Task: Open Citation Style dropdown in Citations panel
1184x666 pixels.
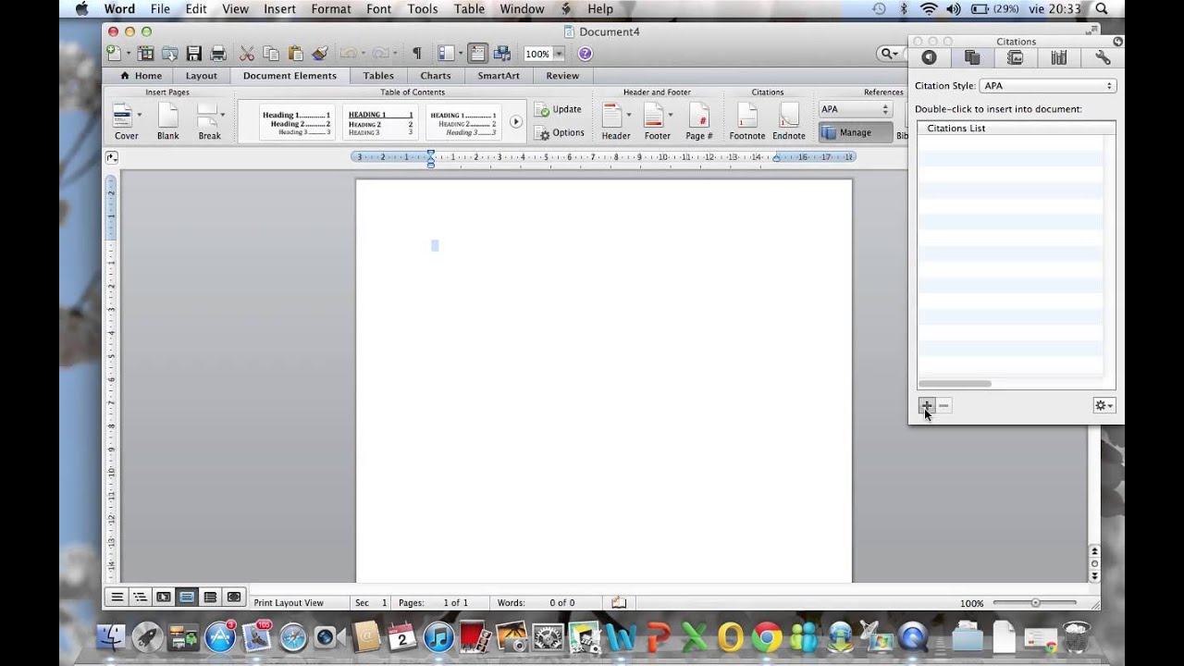Action: 1047,86
